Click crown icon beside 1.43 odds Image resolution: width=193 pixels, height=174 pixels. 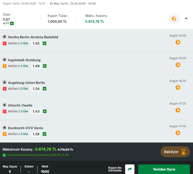point(45,111)
